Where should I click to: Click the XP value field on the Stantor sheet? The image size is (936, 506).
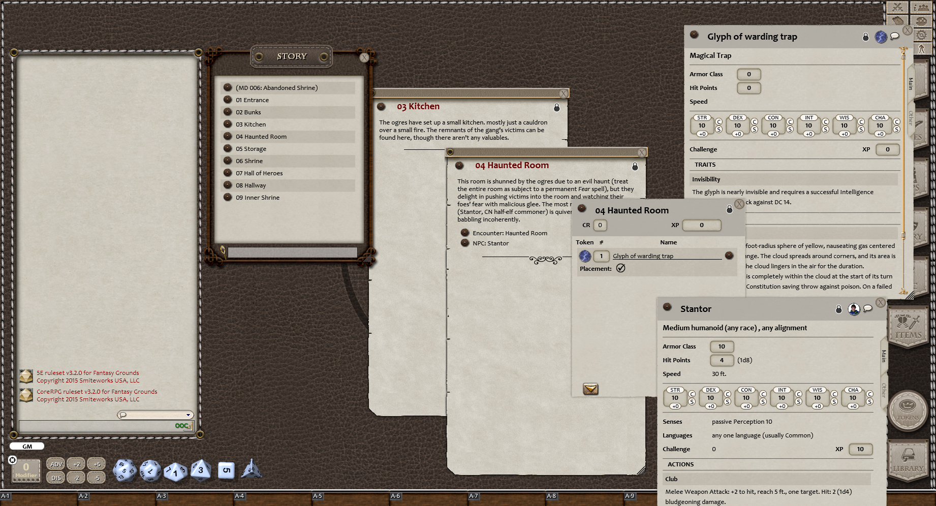tap(861, 449)
